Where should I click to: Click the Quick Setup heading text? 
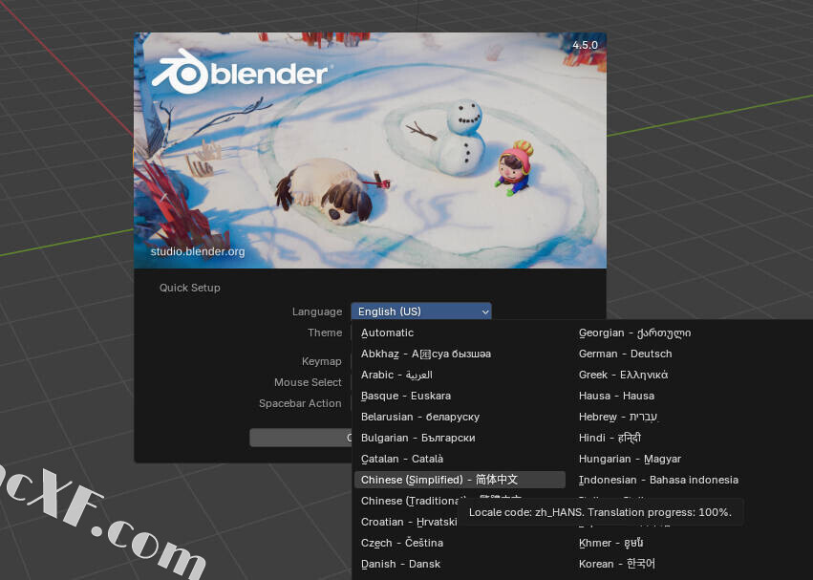[190, 288]
